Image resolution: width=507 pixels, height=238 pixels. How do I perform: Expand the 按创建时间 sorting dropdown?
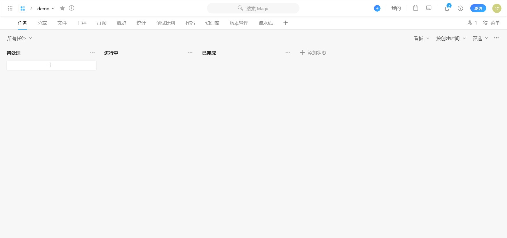click(x=450, y=38)
